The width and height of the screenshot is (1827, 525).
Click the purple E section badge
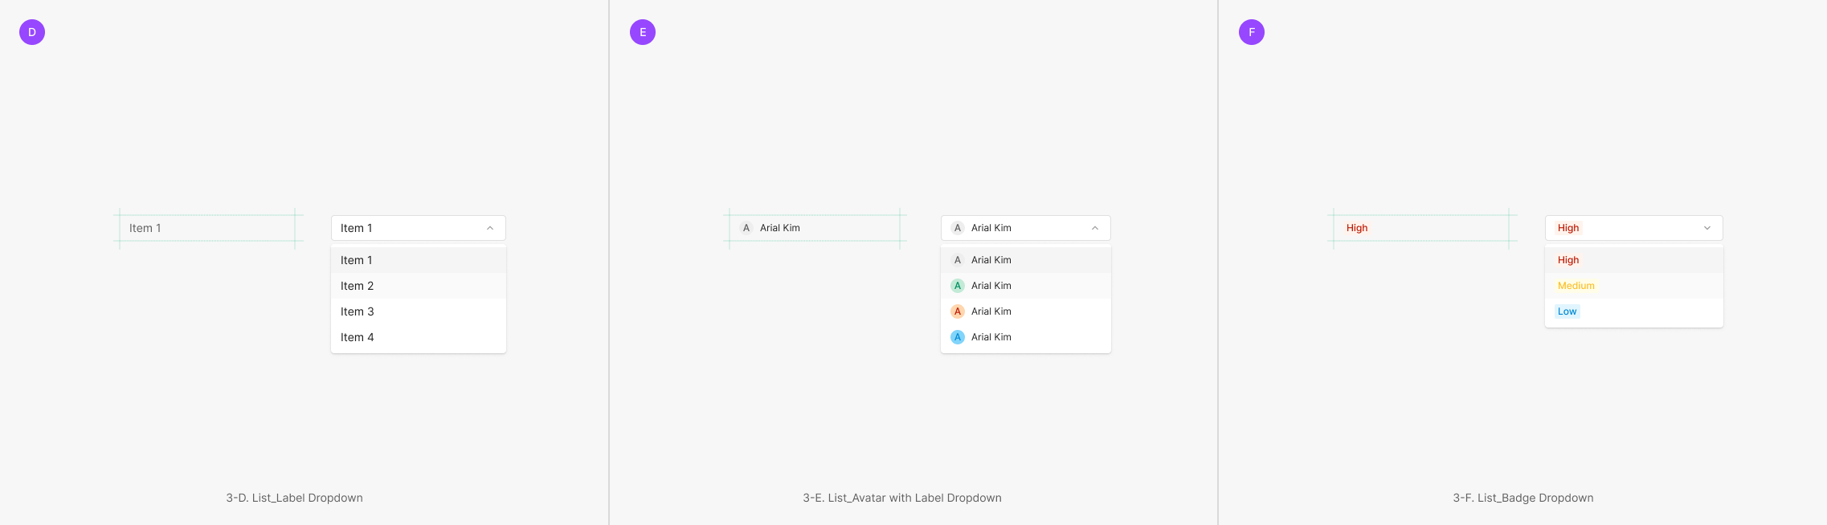click(643, 32)
